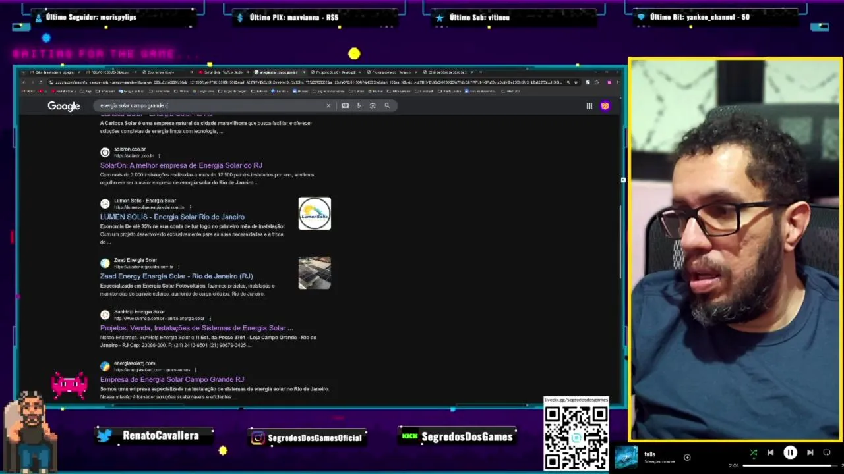This screenshot has height=474, width=844.
Task: Click the SolarOn site favicon
Action: coord(105,152)
